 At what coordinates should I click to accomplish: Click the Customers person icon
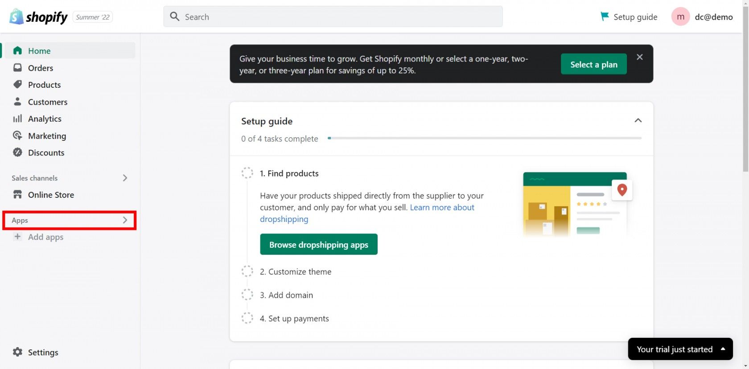[17, 102]
